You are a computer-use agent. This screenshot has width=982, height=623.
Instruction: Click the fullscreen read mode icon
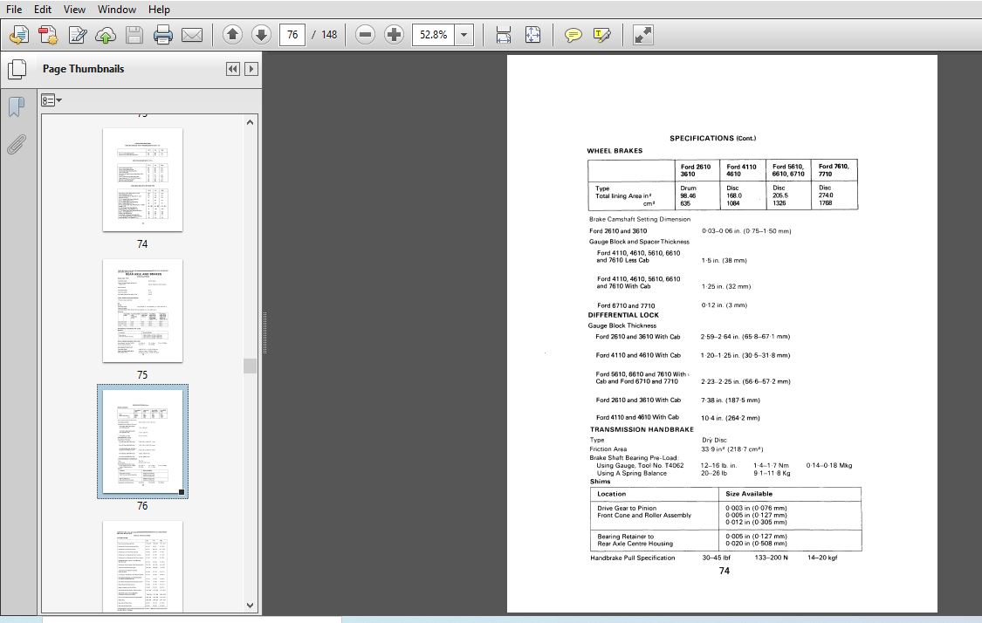pos(642,34)
